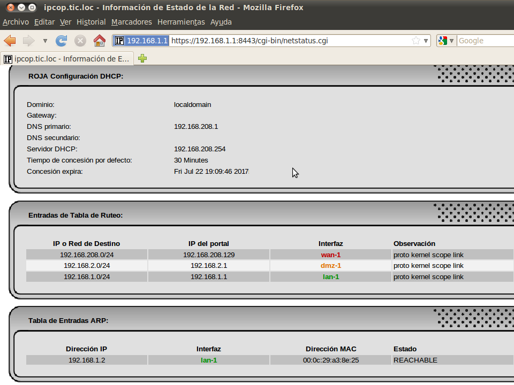Viewport: 514px width, 385px height.
Task: Open a new tab with the plus icon
Action: tap(142, 58)
